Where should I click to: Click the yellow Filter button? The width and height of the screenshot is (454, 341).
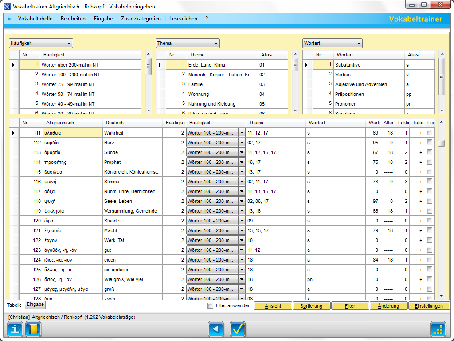click(x=350, y=306)
